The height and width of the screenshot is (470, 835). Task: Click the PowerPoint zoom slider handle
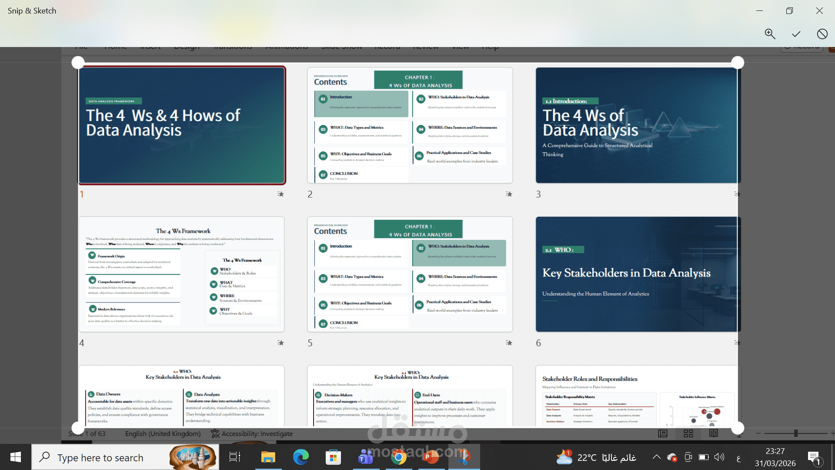[x=795, y=433]
